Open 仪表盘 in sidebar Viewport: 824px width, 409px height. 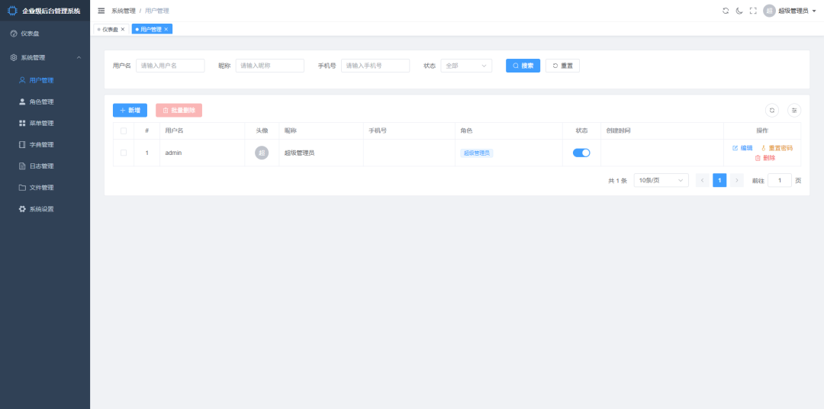(45, 34)
